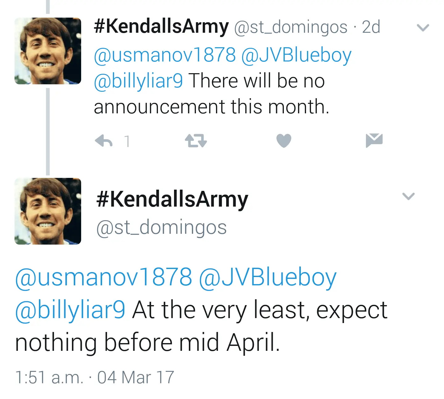The image size is (444, 399).
Task: Click the 1:51 a.m. 04 Mar 17 timestamp
Action: tap(94, 377)
